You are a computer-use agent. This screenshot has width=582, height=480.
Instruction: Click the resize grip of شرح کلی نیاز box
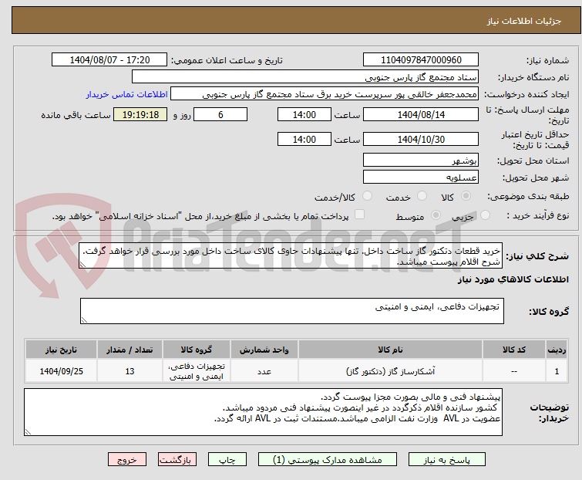coord(82,265)
